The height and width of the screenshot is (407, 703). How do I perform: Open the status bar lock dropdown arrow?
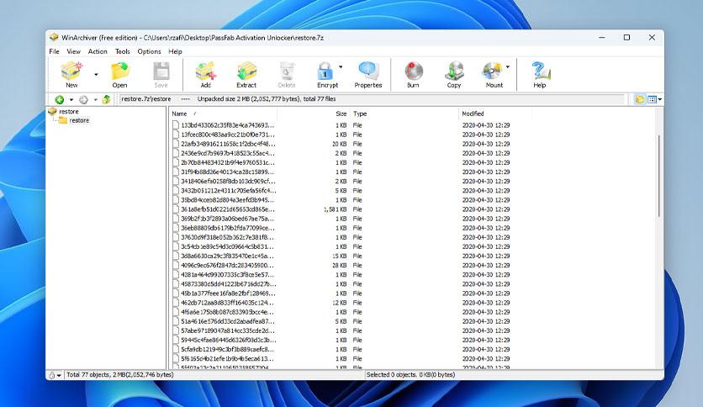click(x=59, y=376)
